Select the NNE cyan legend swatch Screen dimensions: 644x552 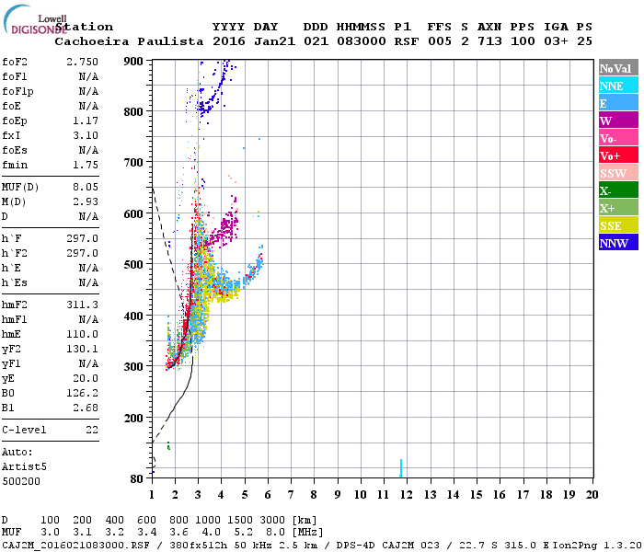618,86
